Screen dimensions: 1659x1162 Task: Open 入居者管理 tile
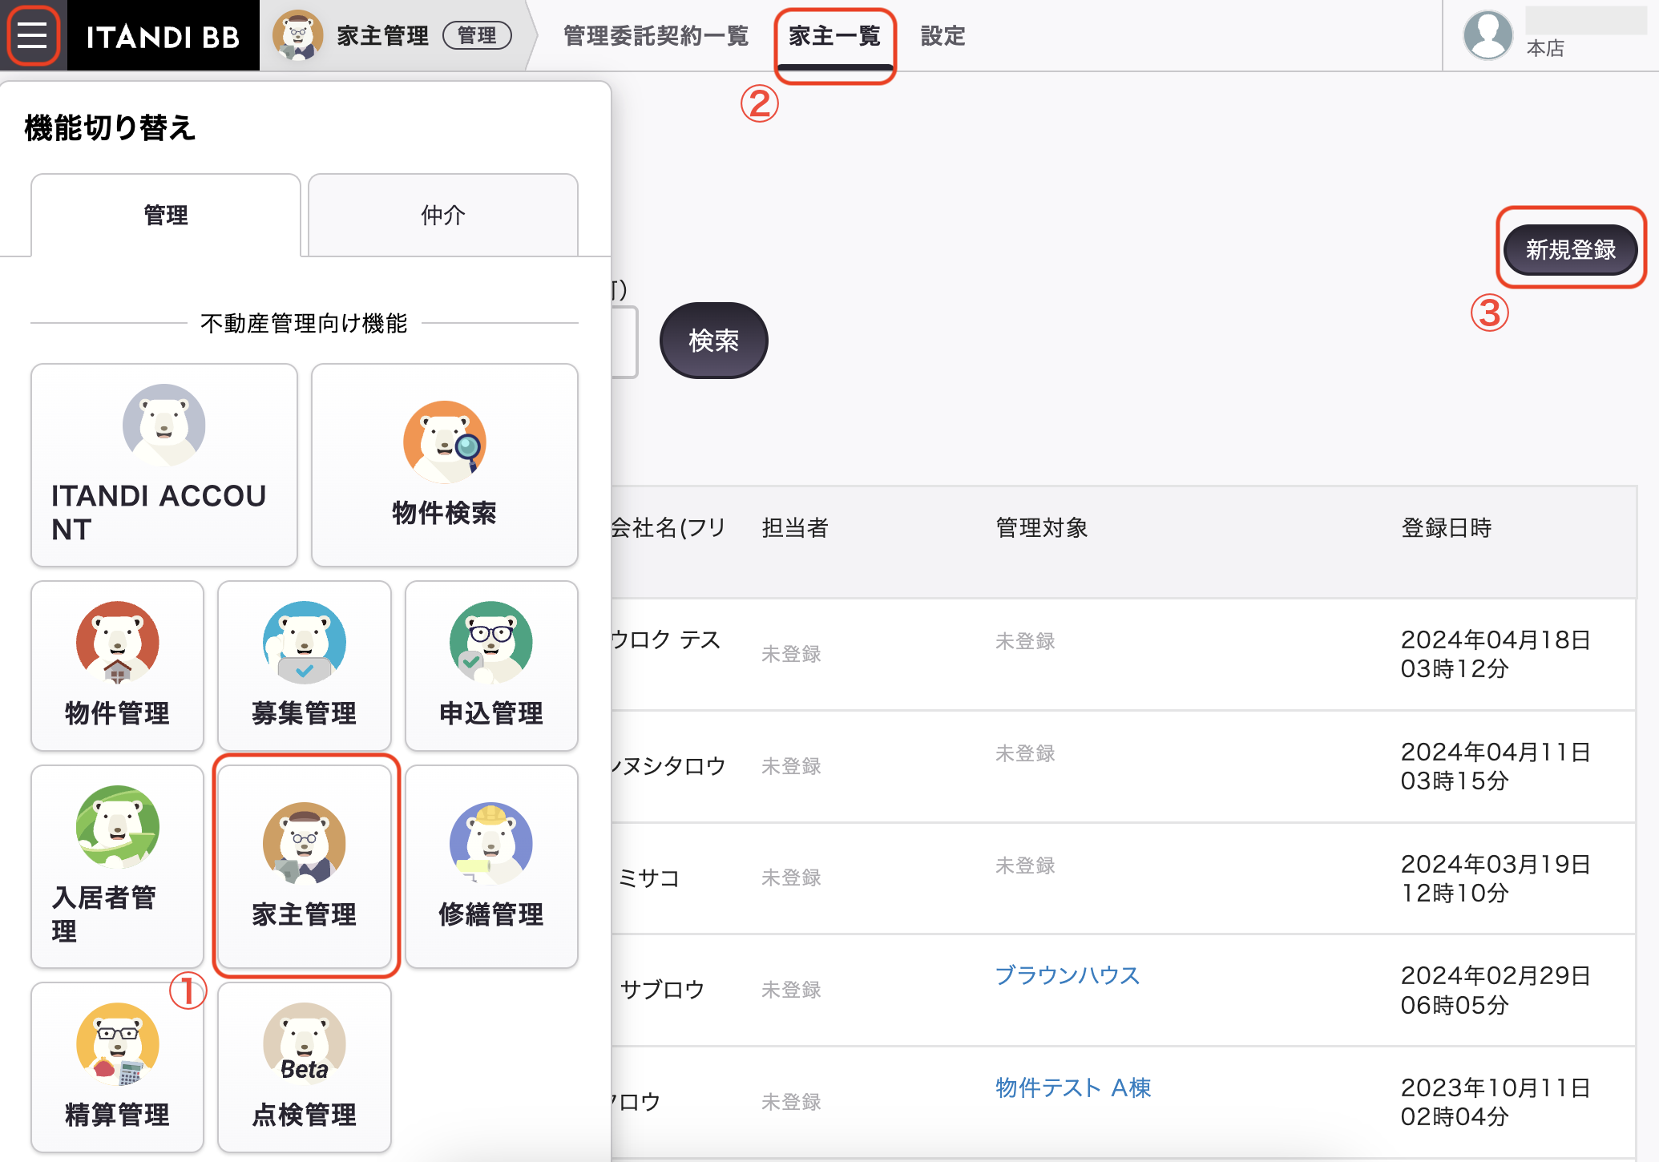117,866
